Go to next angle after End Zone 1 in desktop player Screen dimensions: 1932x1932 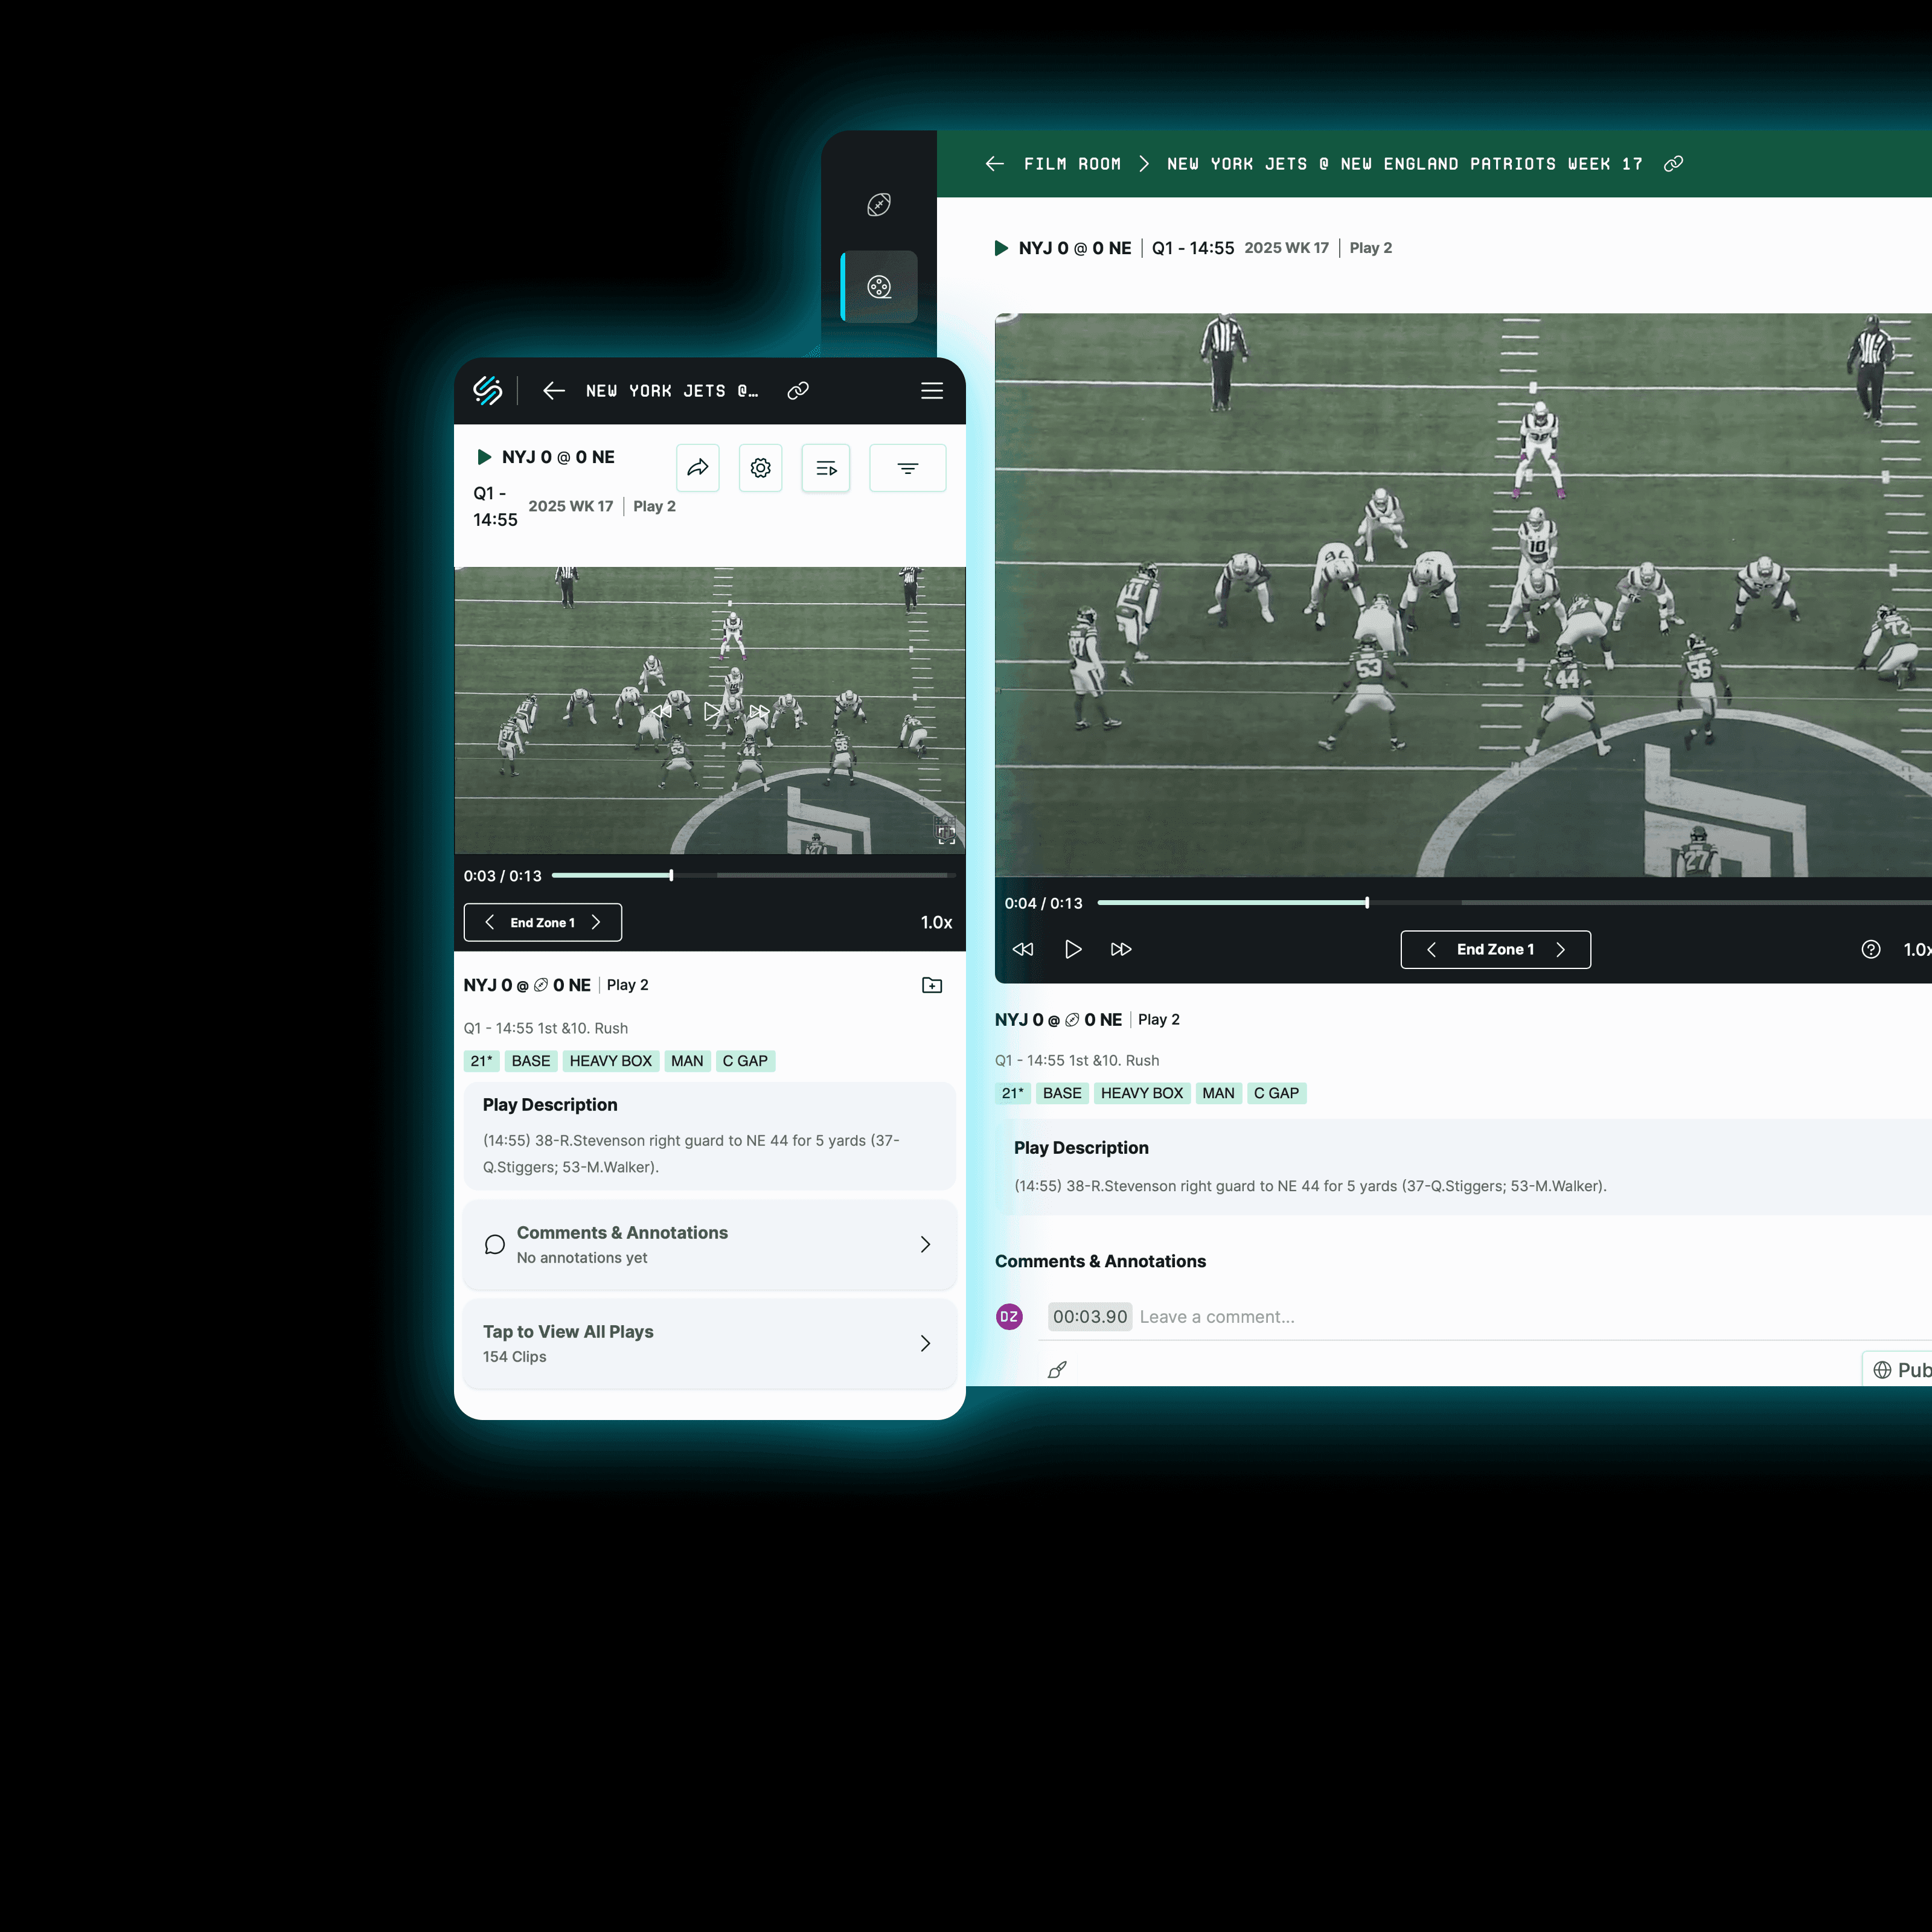(1560, 949)
